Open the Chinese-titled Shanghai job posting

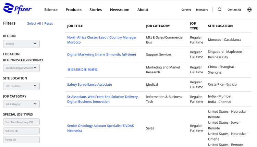(x=82, y=70)
